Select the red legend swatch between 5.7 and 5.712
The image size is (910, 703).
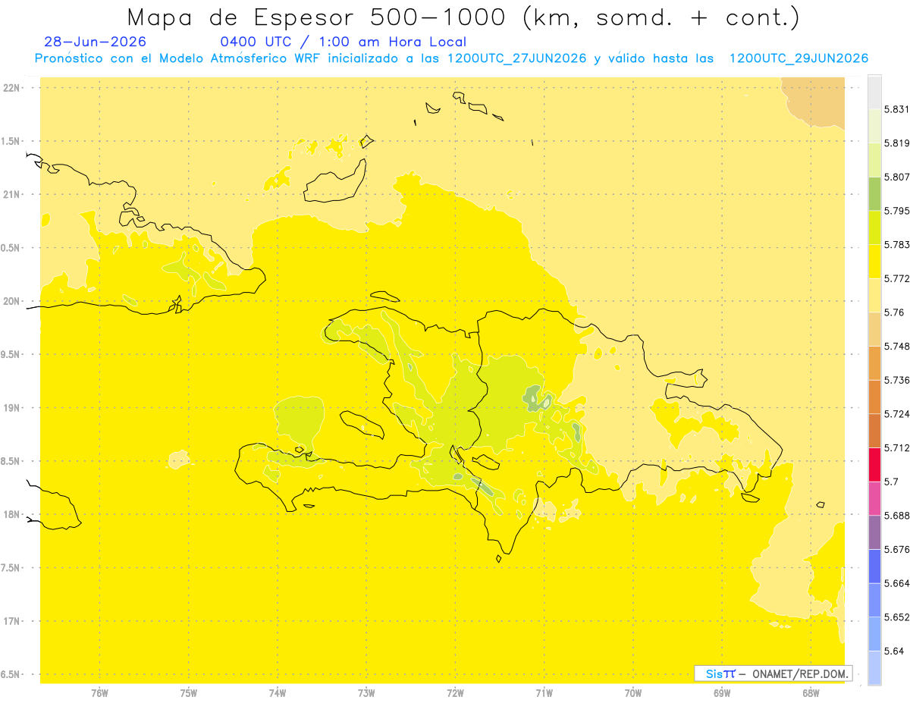874,464
